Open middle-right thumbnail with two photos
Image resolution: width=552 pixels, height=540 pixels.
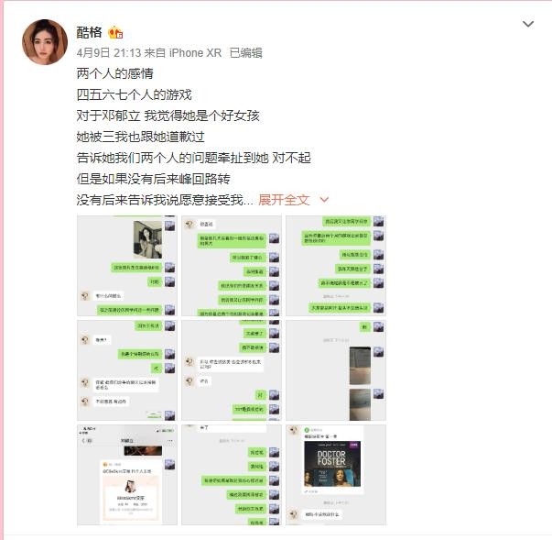tap(336, 370)
